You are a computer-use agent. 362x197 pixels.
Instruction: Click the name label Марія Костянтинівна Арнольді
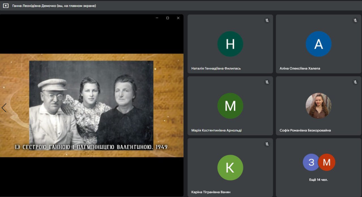point(216,130)
